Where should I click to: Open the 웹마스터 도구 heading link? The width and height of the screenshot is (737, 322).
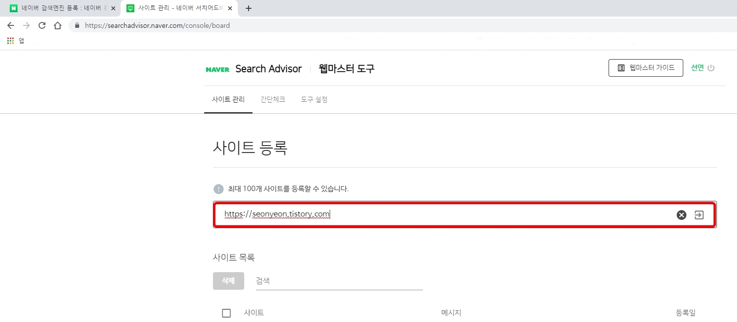pos(347,69)
